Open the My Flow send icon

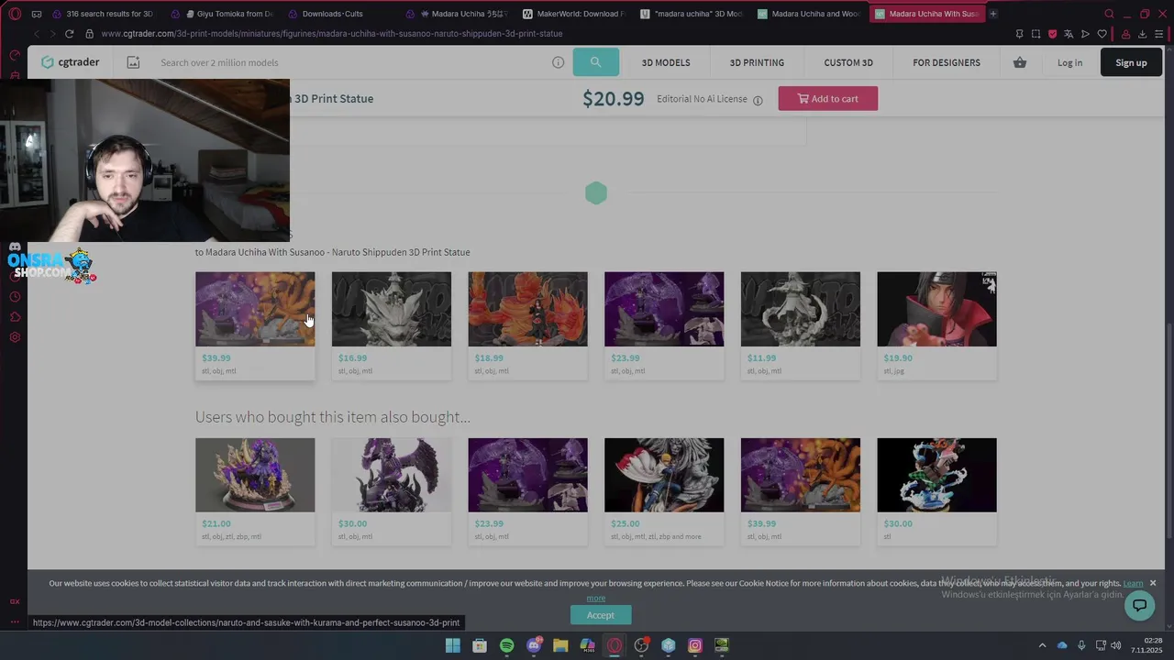click(1085, 34)
